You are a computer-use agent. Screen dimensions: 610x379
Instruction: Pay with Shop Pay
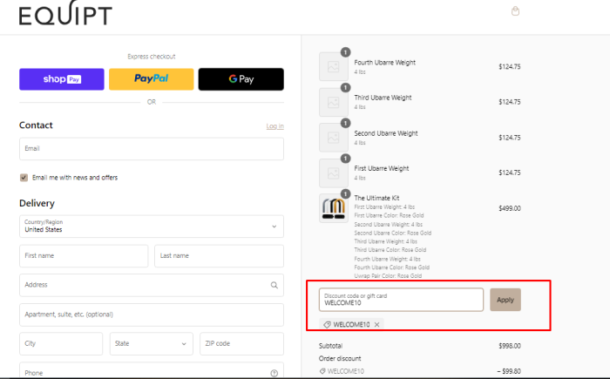[x=62, y=79]
